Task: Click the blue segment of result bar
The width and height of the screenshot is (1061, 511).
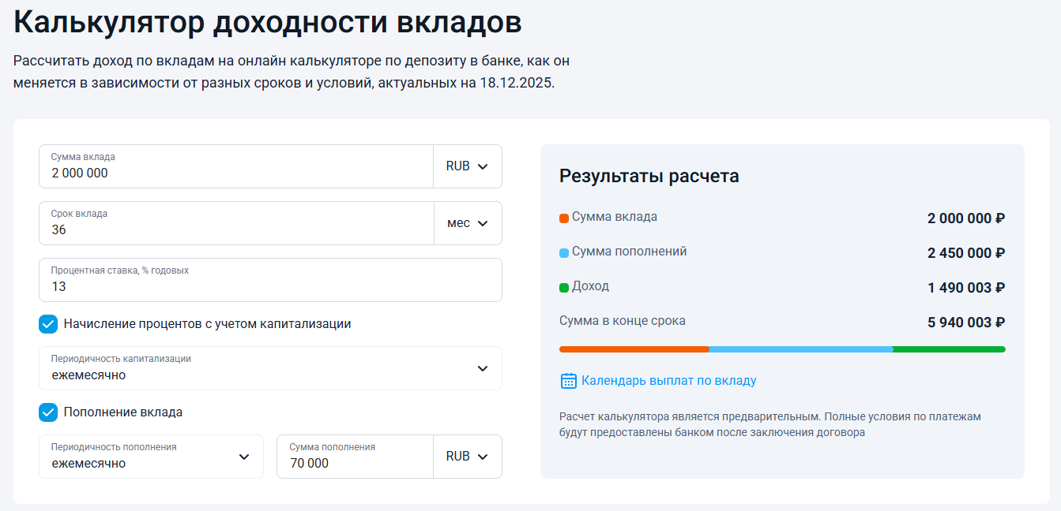Action: (x=800, y=349)
